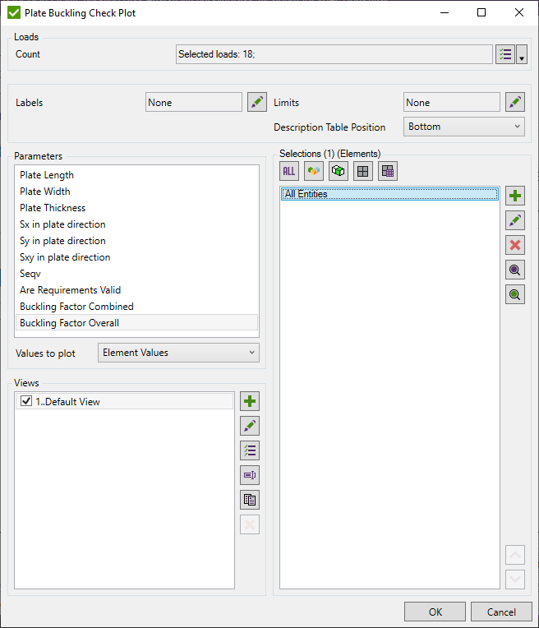
Task: Click the green plus icon to add selection
Action: pos(515,196)
